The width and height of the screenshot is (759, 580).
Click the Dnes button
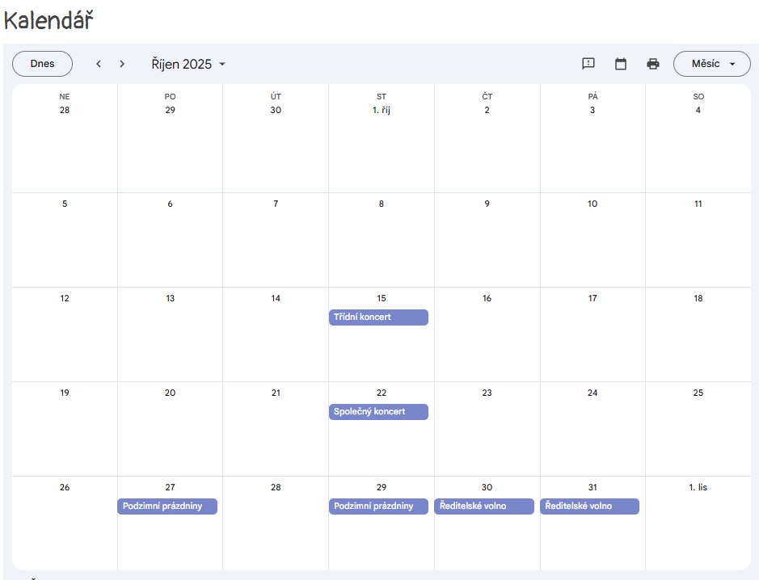42,64
